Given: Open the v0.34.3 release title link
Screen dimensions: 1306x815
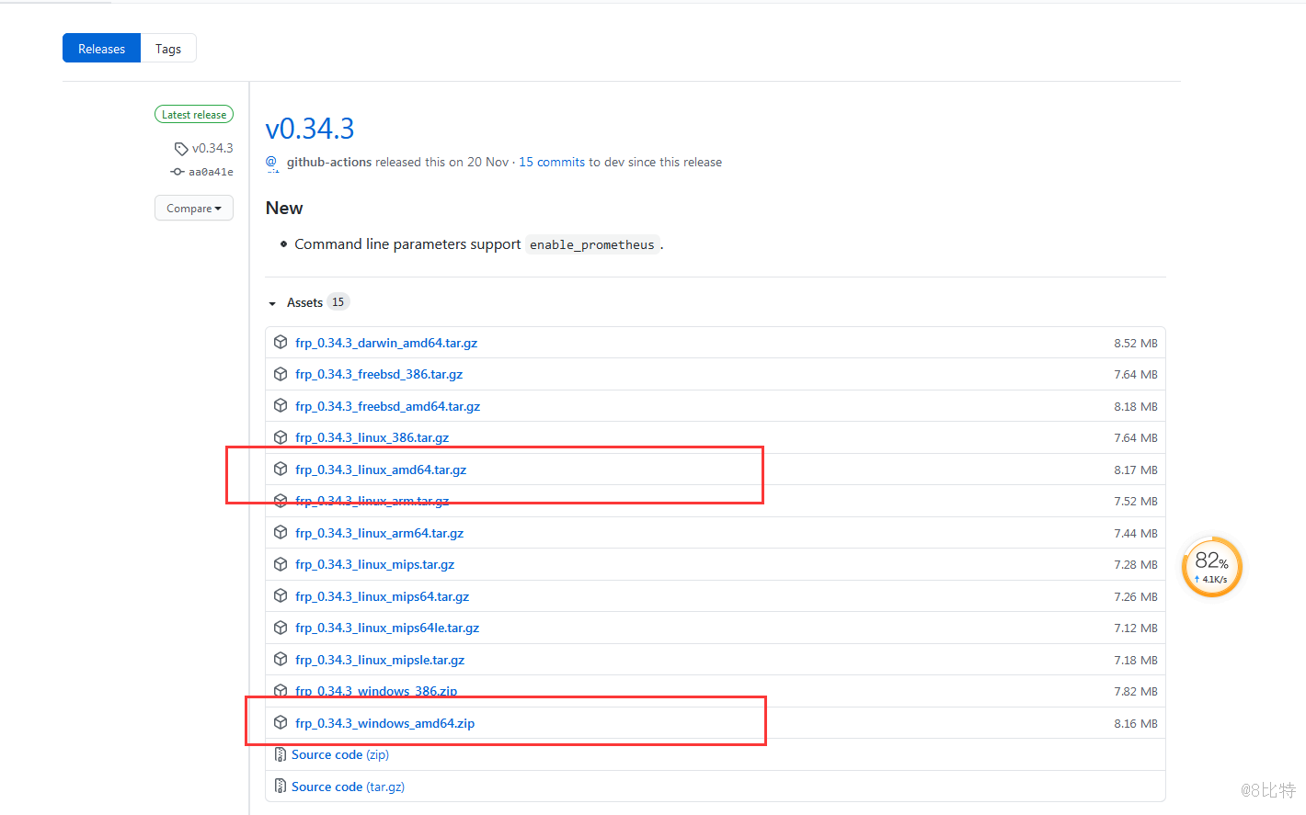Looking at the screenshot, I should tap(310, 129).
